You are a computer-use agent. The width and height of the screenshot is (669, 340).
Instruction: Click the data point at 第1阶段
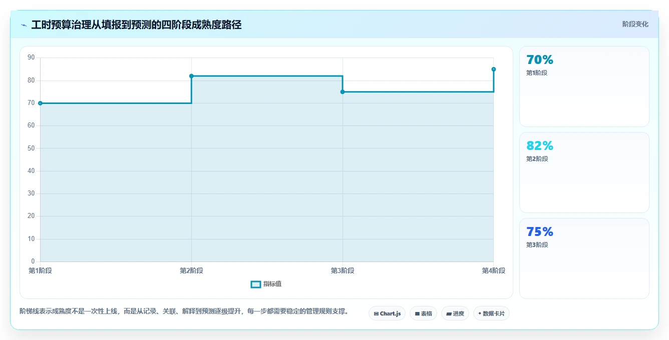tap(40, 103)
